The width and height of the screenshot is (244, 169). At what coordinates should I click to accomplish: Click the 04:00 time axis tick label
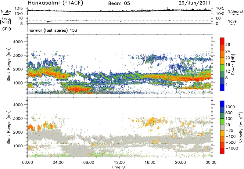pos(58,163)
